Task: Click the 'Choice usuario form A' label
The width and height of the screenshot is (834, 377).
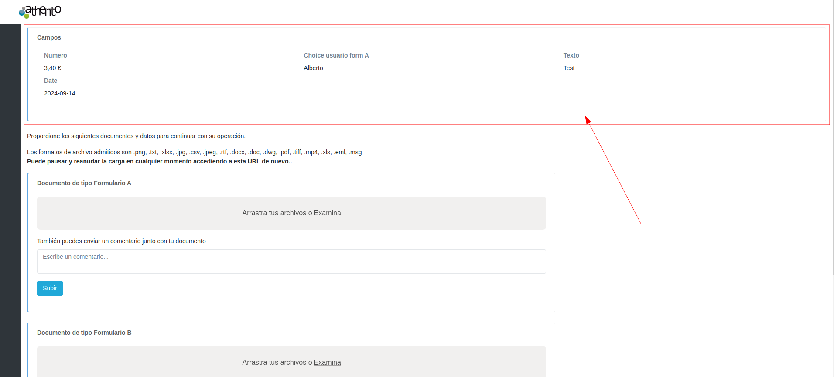Action: (x=336, y=56)
